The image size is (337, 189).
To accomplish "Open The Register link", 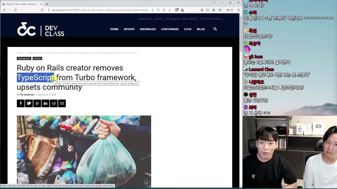I will pos(173,18).
